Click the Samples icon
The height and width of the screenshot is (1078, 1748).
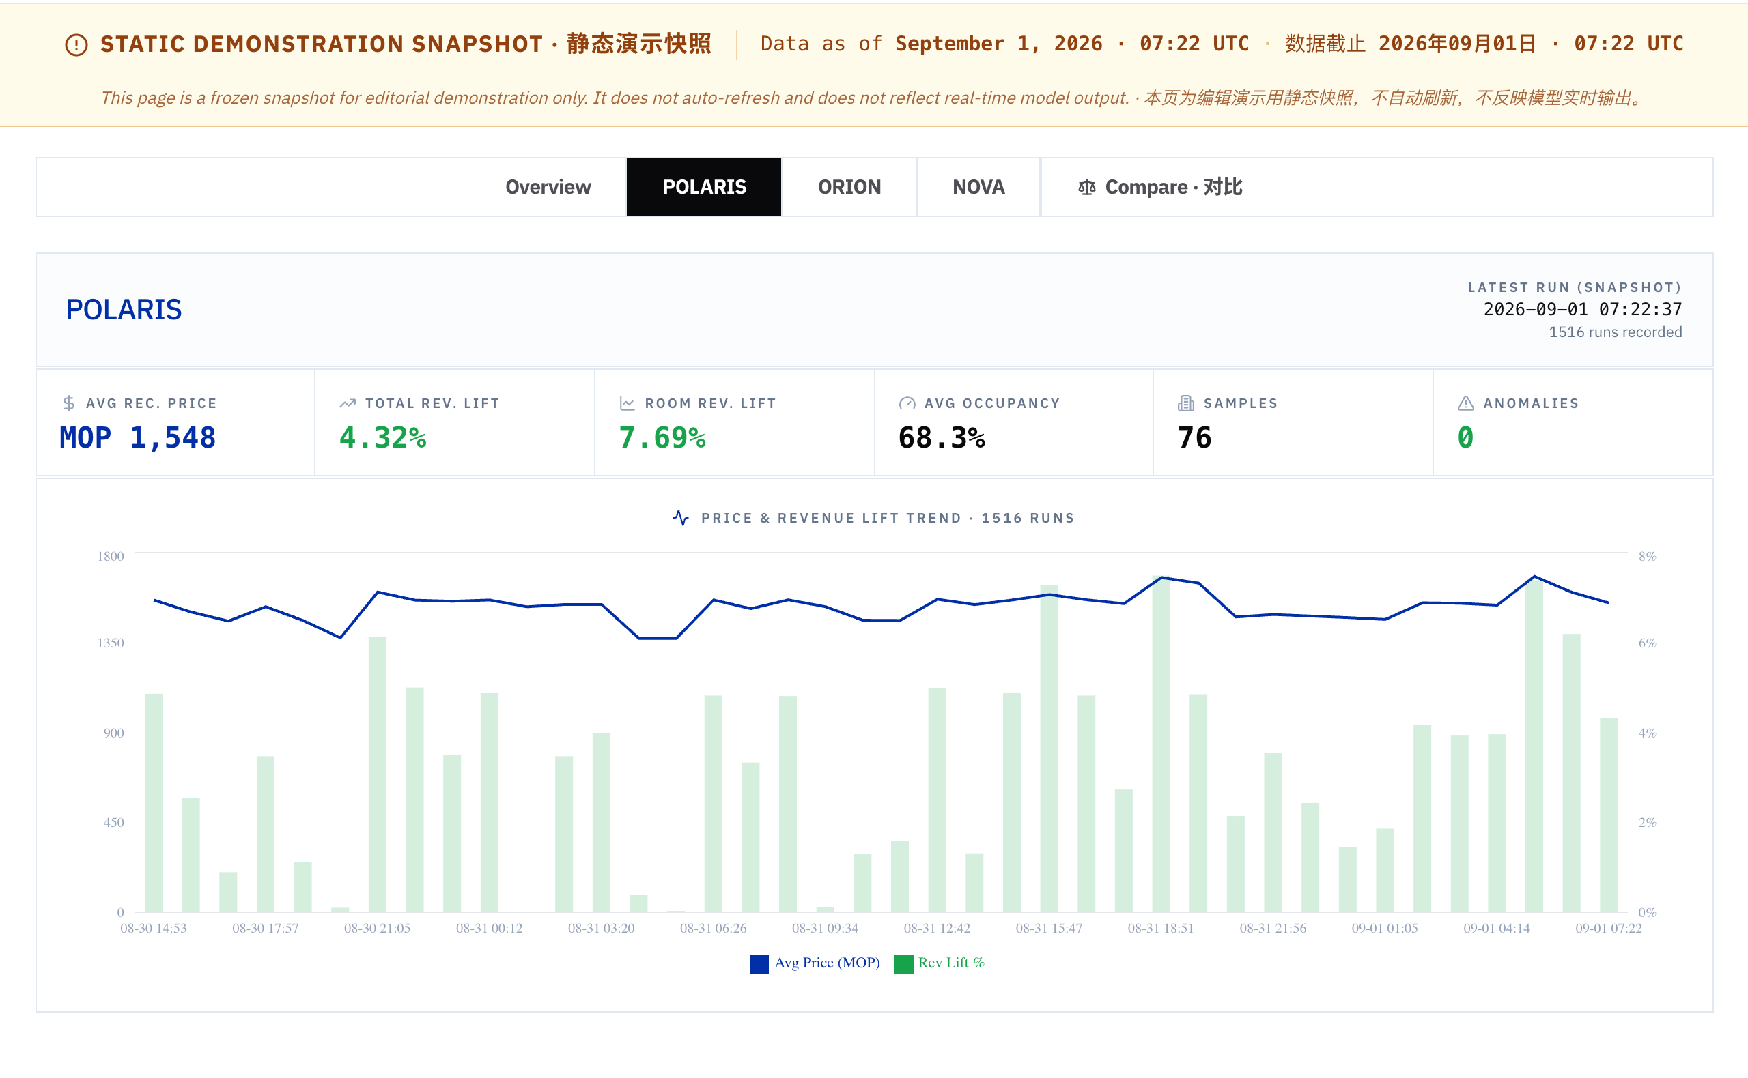tap(1186, 403)
